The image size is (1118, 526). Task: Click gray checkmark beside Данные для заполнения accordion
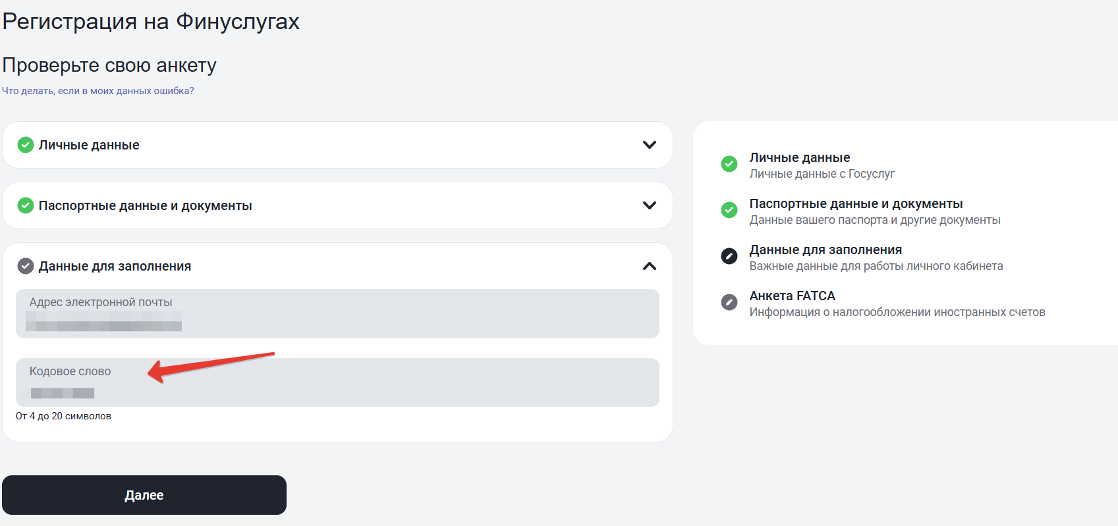[x=26, y=266]
